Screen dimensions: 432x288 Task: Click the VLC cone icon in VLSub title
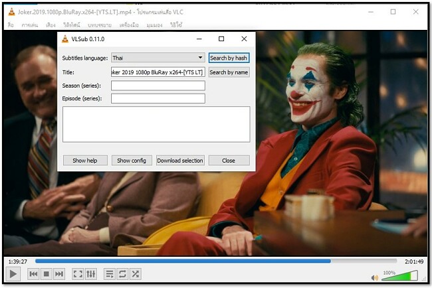(65, 39)
